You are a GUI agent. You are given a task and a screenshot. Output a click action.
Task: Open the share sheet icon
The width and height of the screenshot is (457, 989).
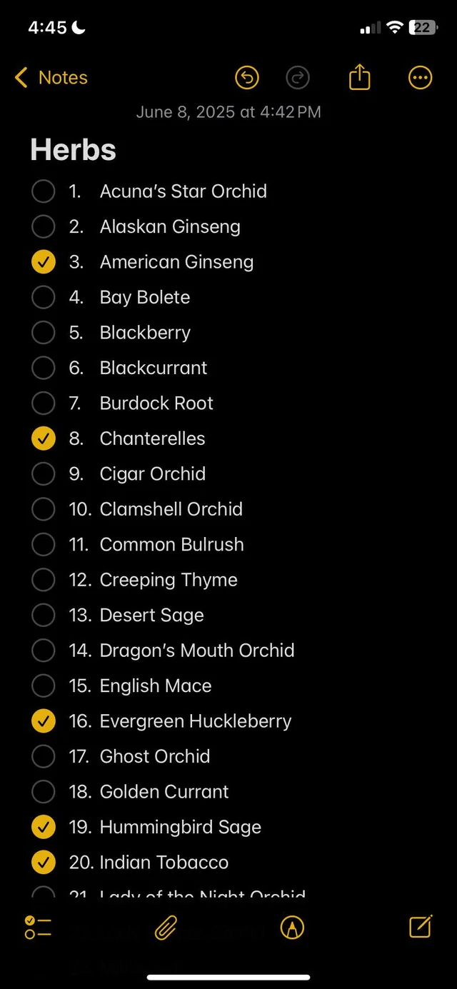359,77
